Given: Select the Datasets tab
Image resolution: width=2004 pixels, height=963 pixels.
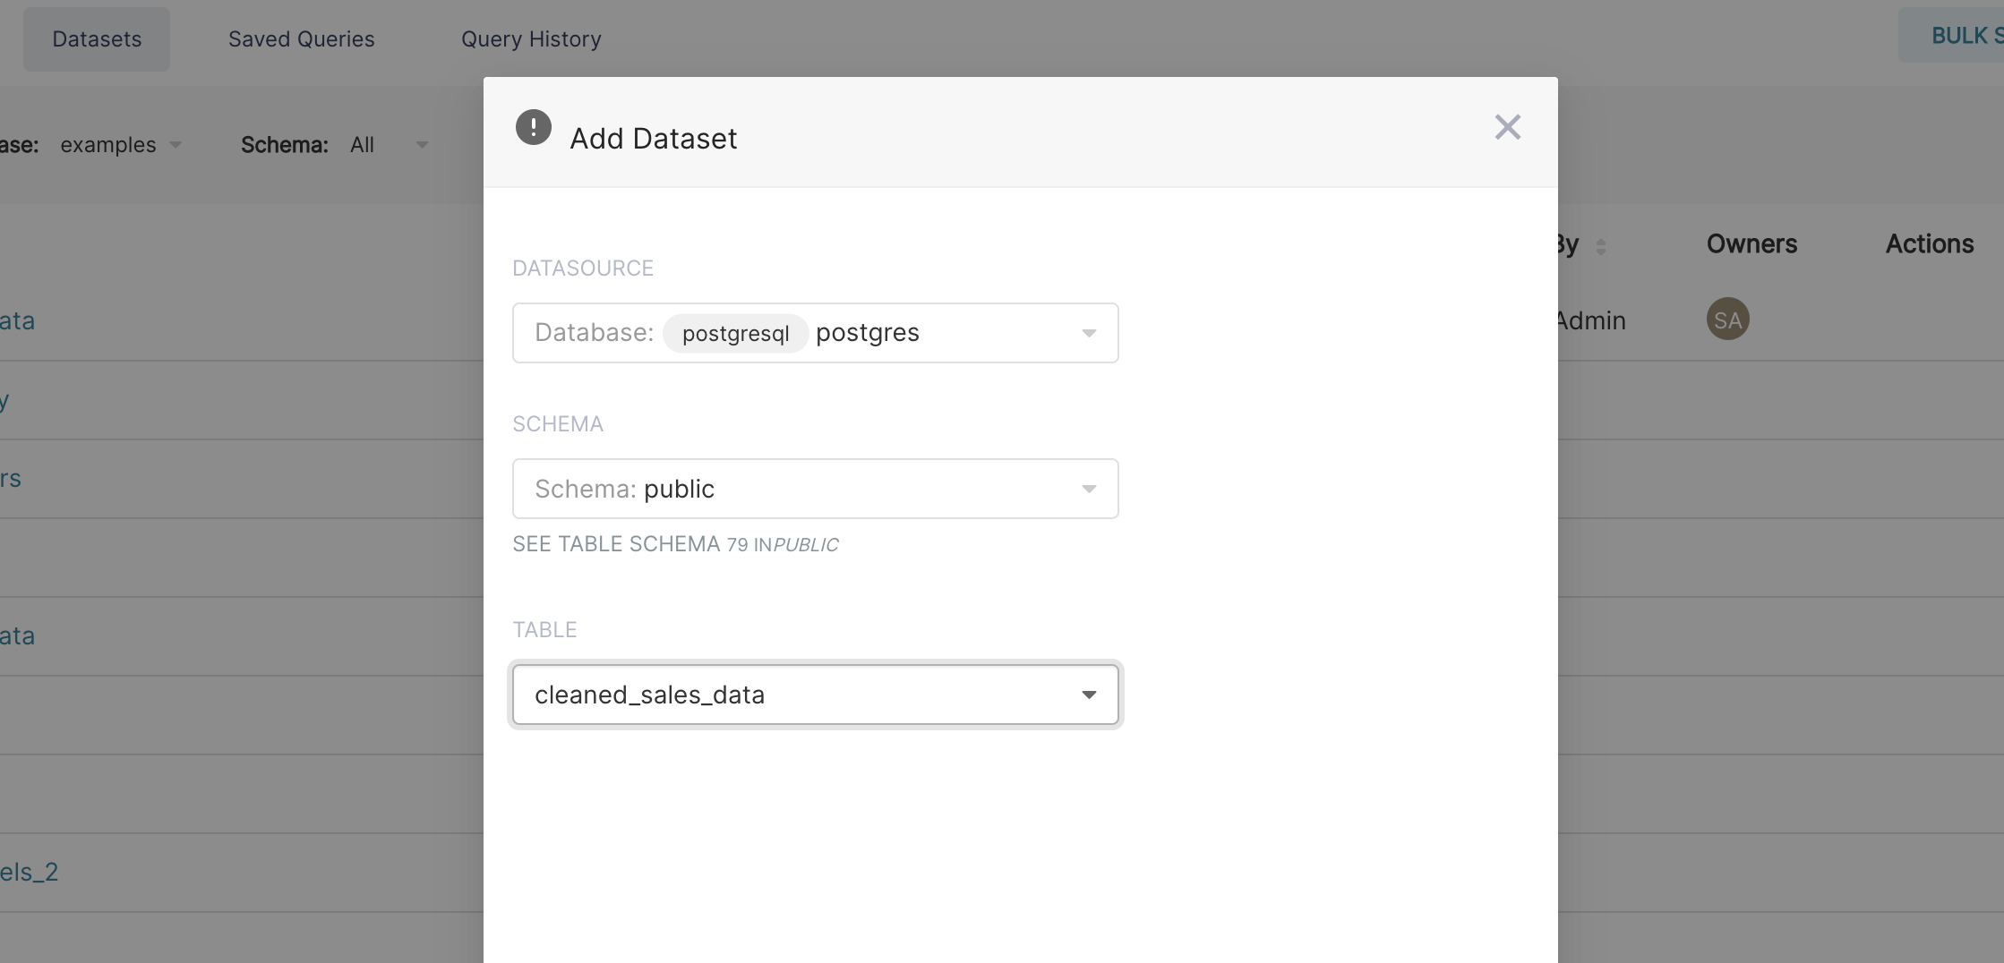Looking at the screenshot, I should click(97, 38).
